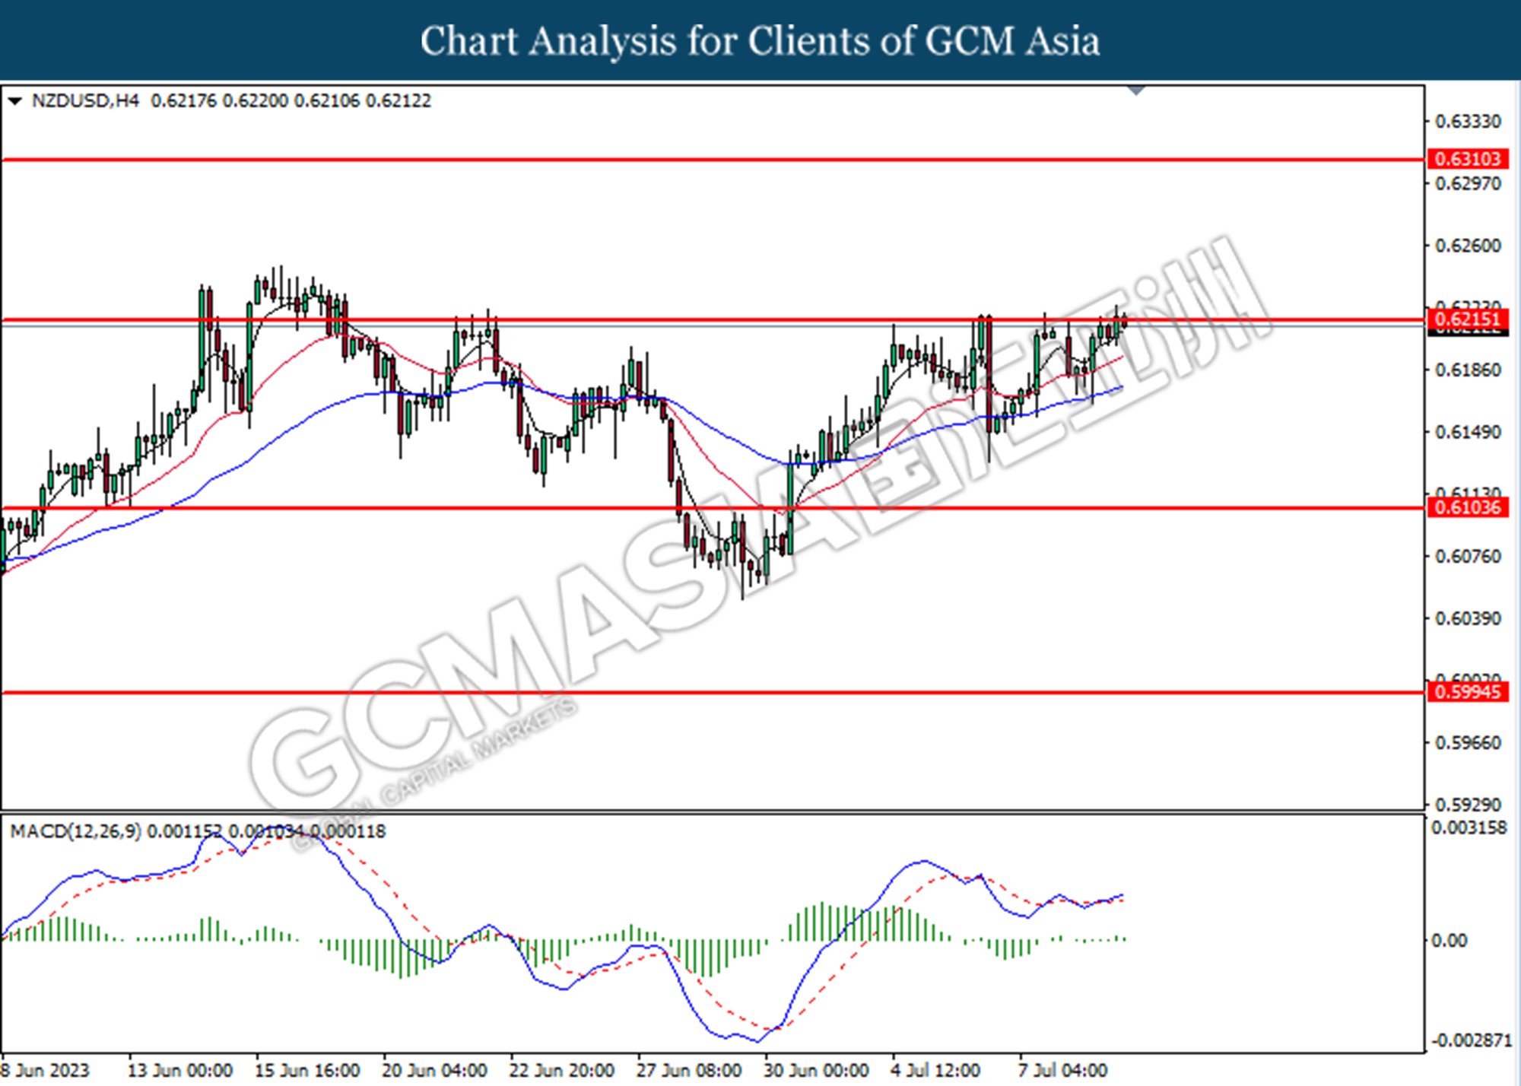
Task: Click the 13 Jun 00:00 time label
Action: (x=180, y=1071)
